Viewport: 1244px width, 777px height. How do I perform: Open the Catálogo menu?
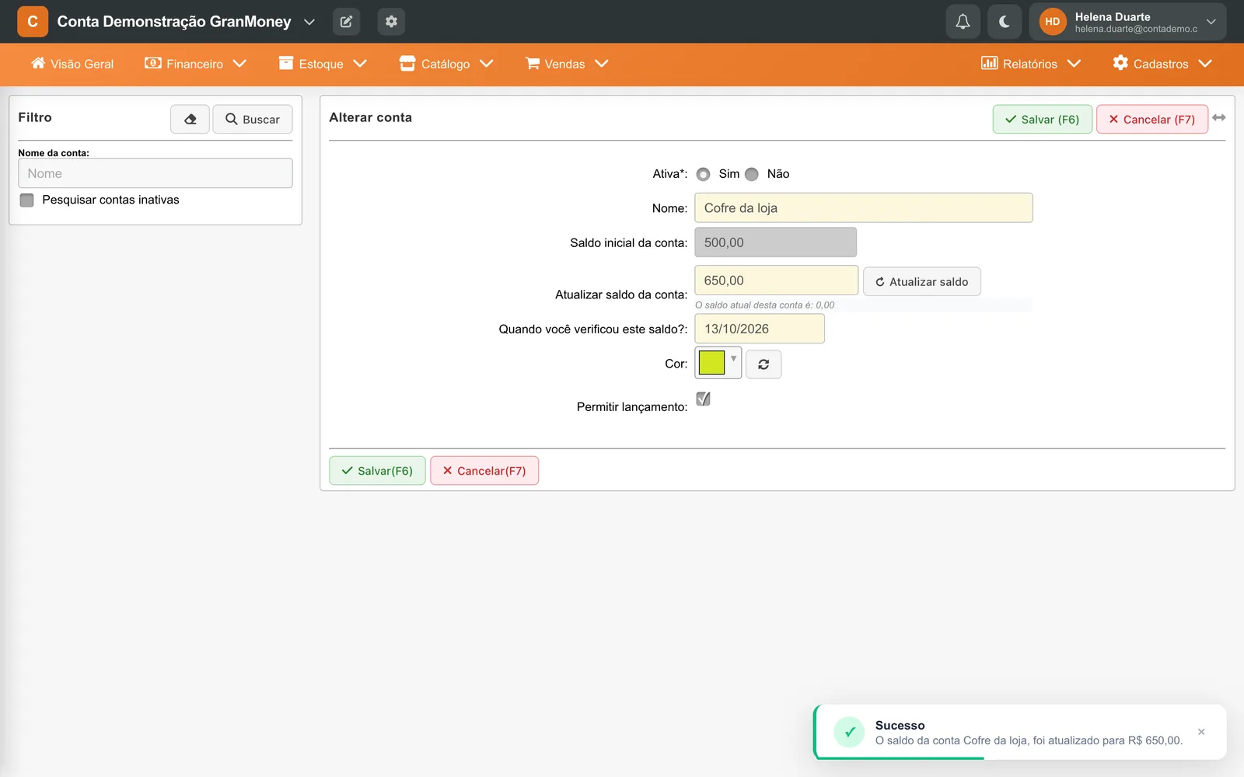pyautogui.click(x=446, y=64)
